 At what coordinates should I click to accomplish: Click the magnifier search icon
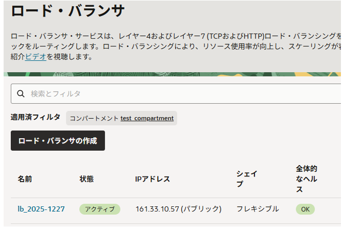21,94
